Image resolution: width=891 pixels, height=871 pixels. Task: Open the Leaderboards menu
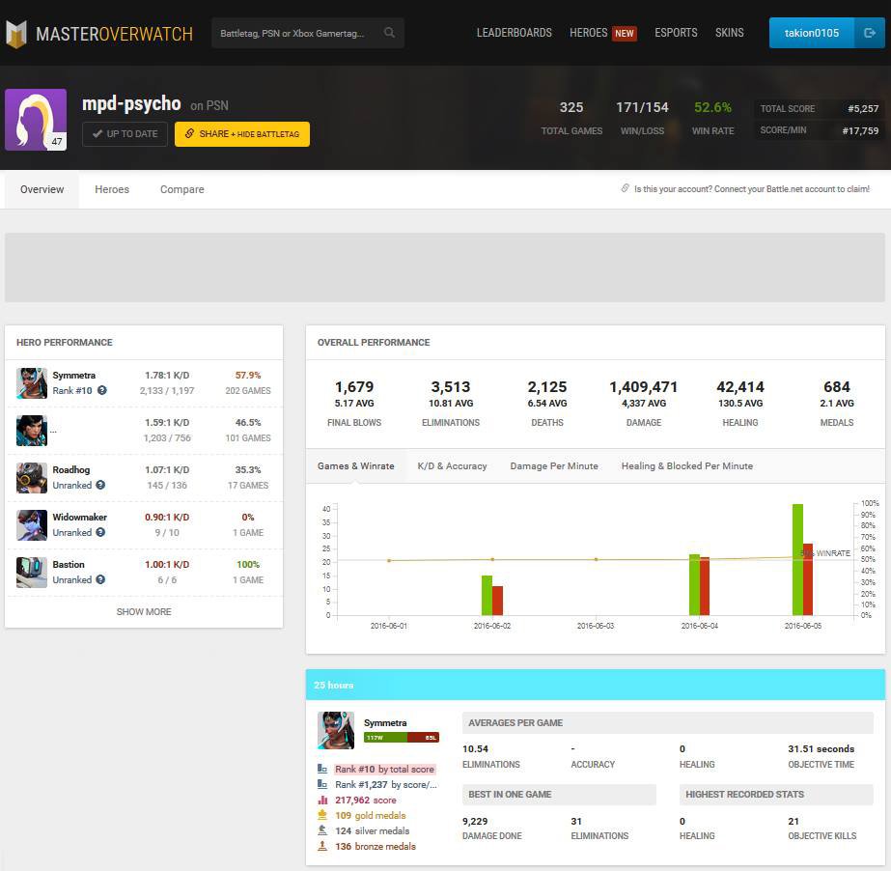(x=514, y=33)
